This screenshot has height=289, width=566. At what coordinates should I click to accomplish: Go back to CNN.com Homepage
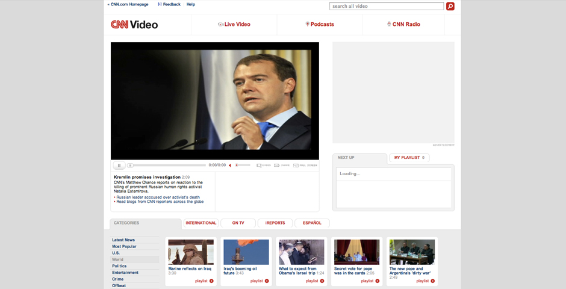[x=128, y=4]
